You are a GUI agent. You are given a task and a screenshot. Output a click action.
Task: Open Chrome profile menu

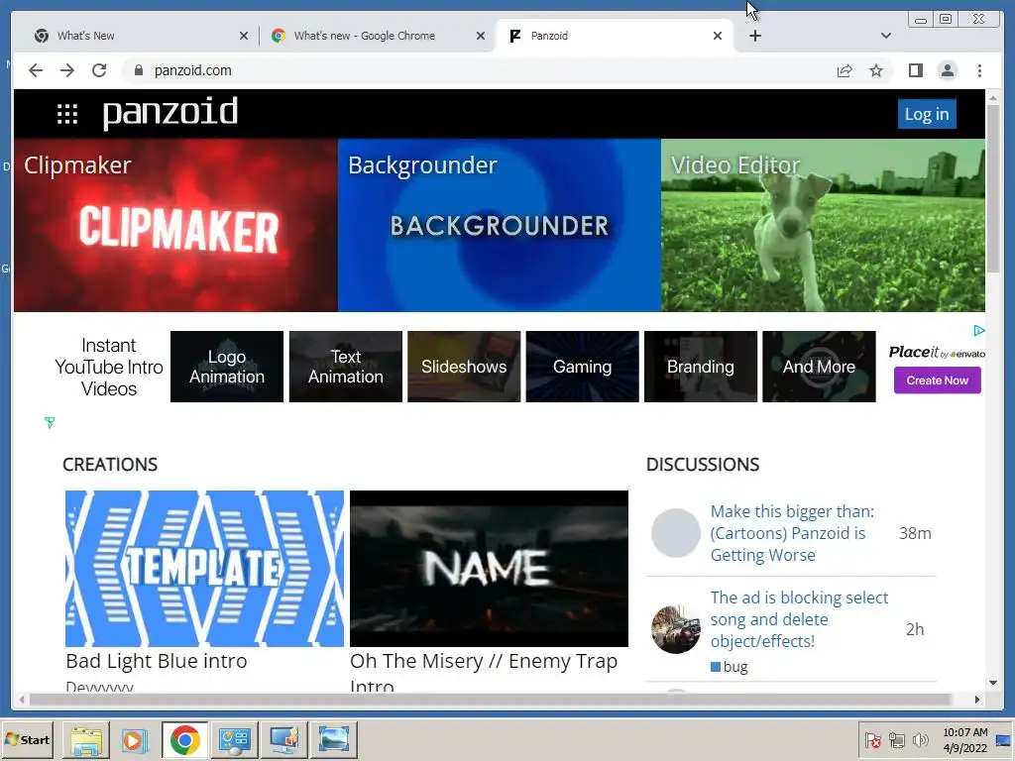(947, 70)
